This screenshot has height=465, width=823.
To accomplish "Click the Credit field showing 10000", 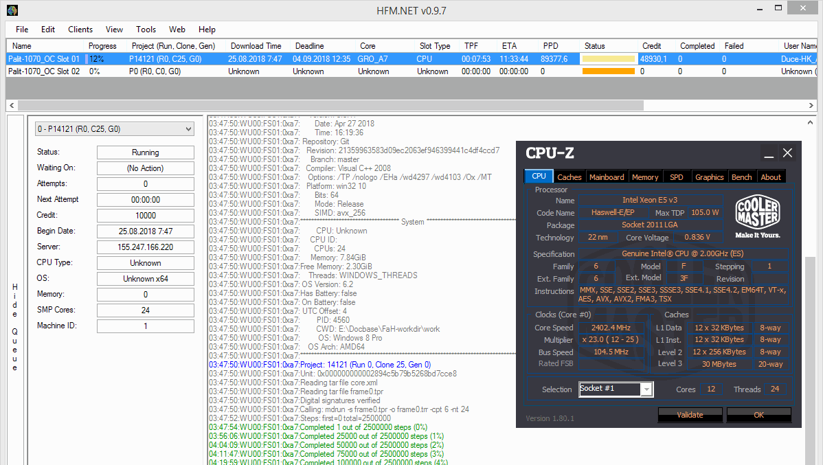I will [x=146, y=216].
